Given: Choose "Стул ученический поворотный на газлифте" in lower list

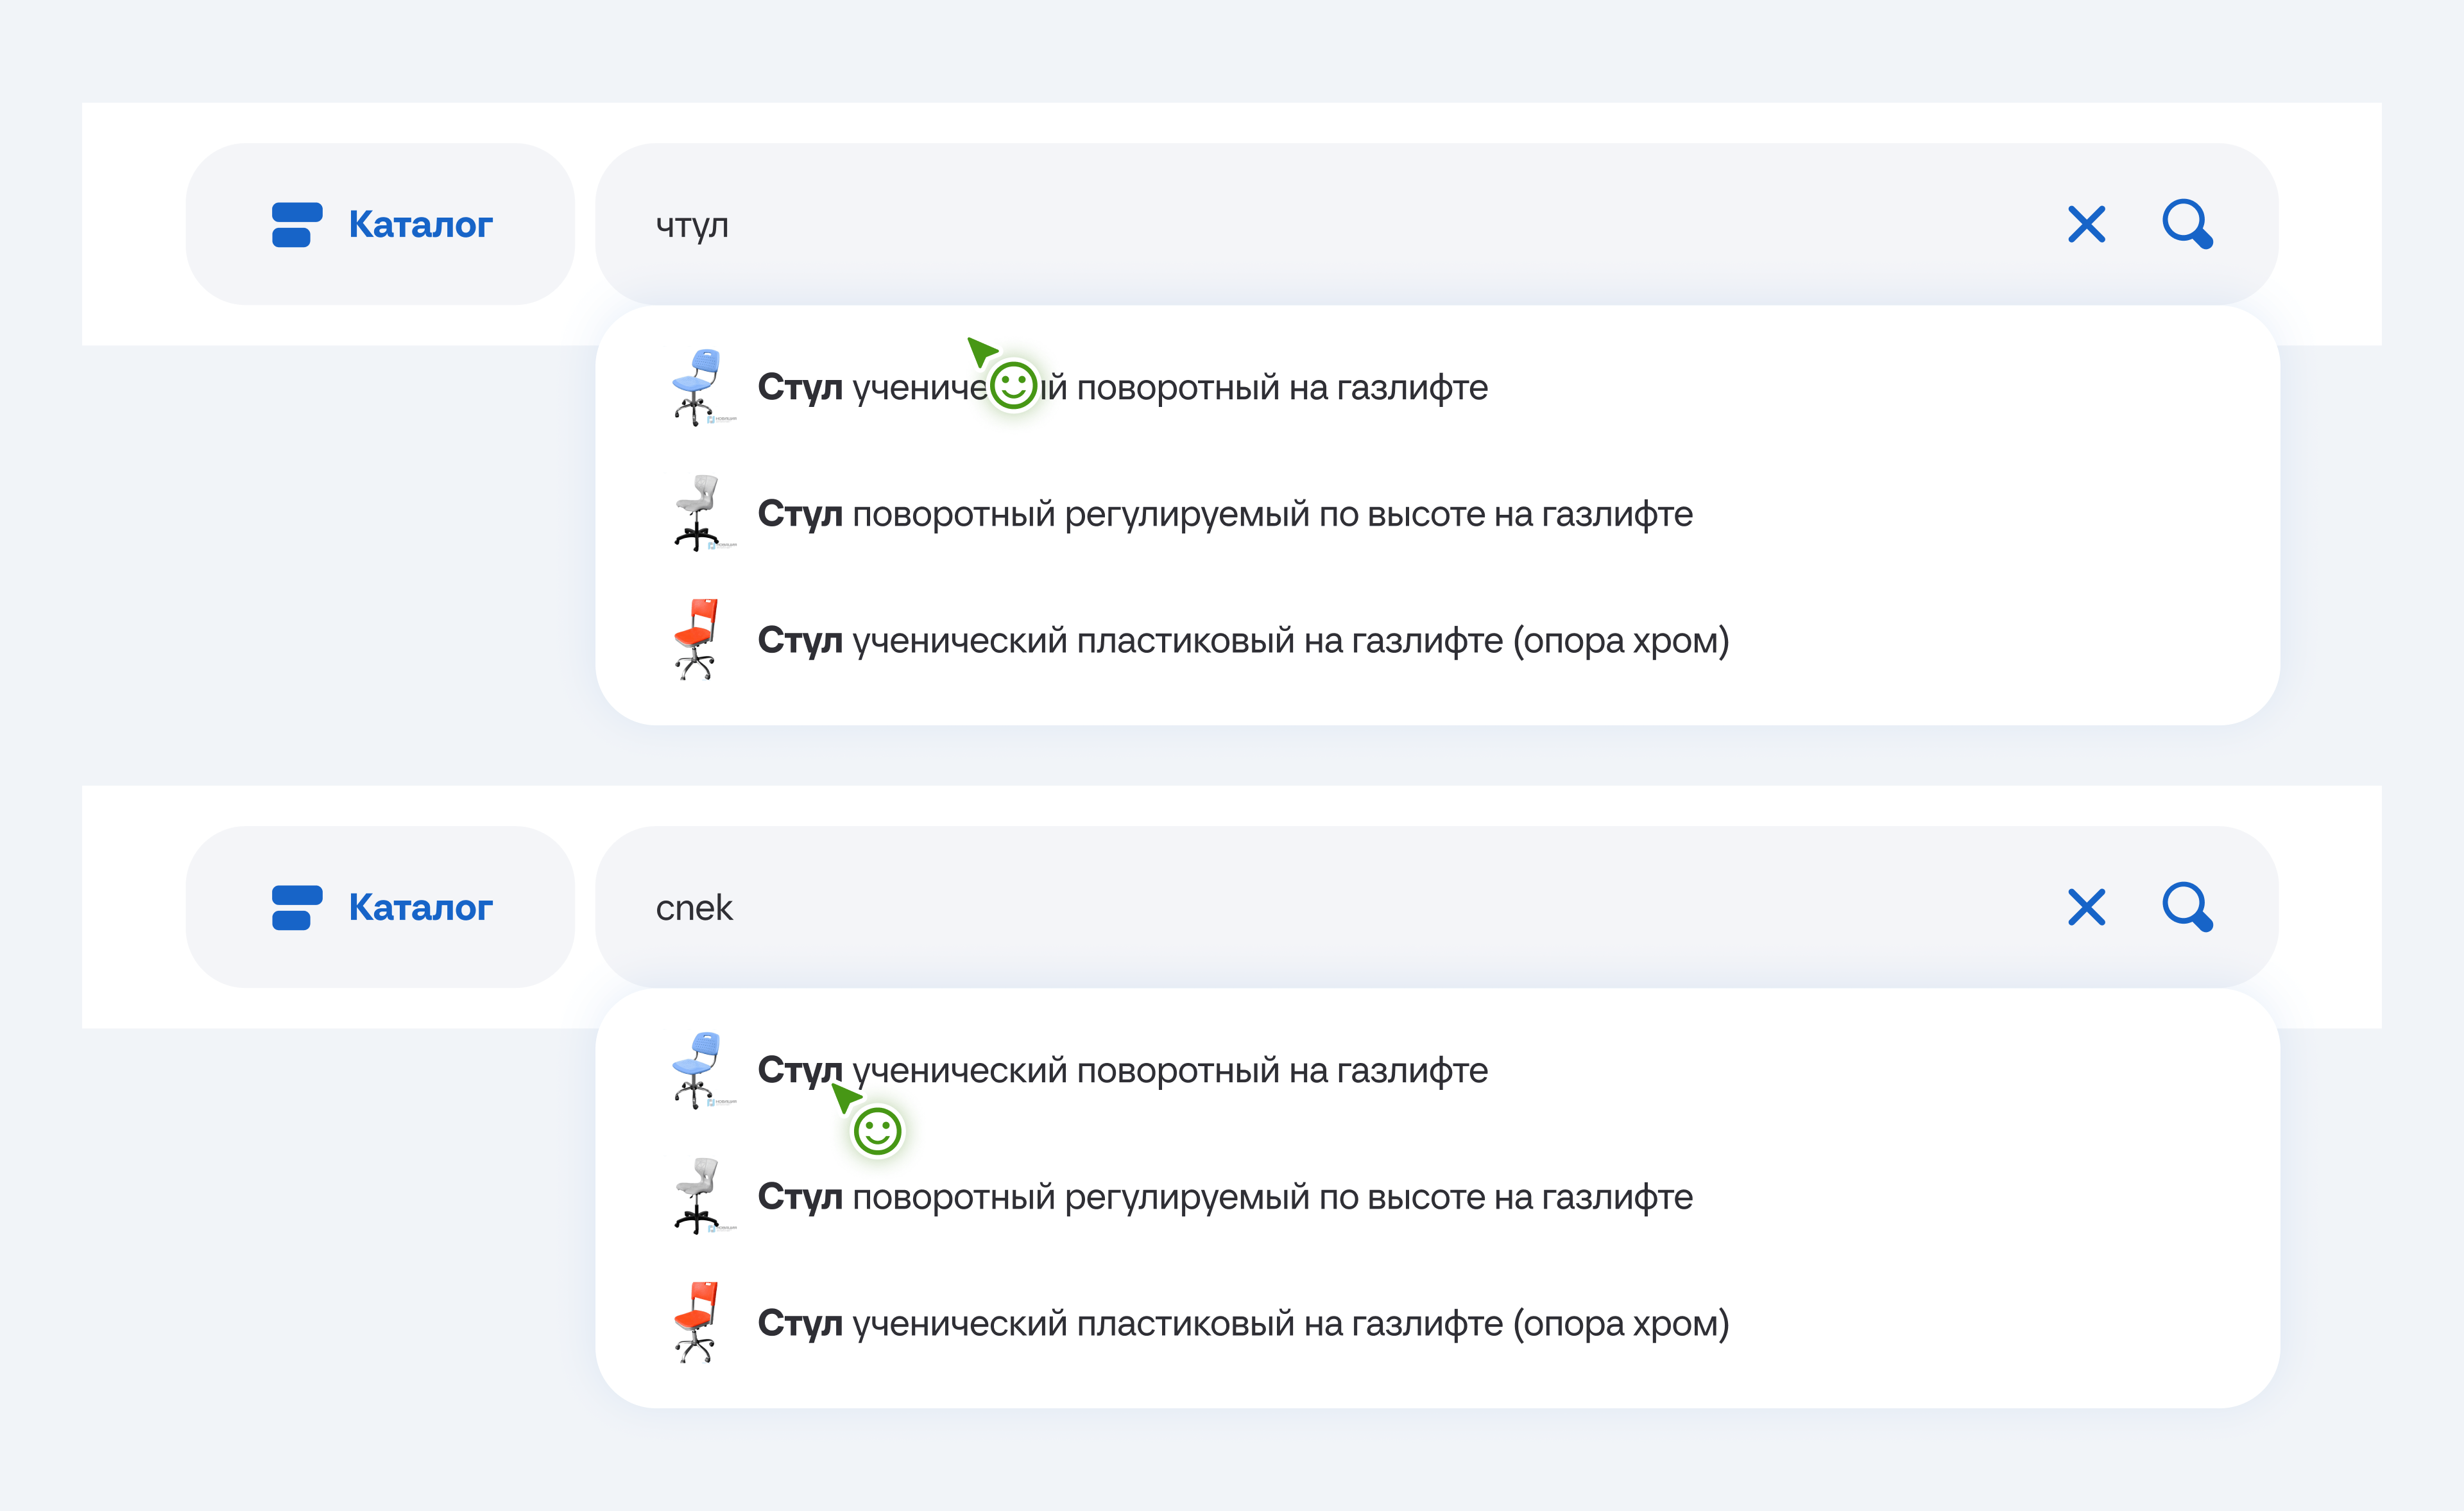Looking at the screenshot, I should pos(1122,1071).
